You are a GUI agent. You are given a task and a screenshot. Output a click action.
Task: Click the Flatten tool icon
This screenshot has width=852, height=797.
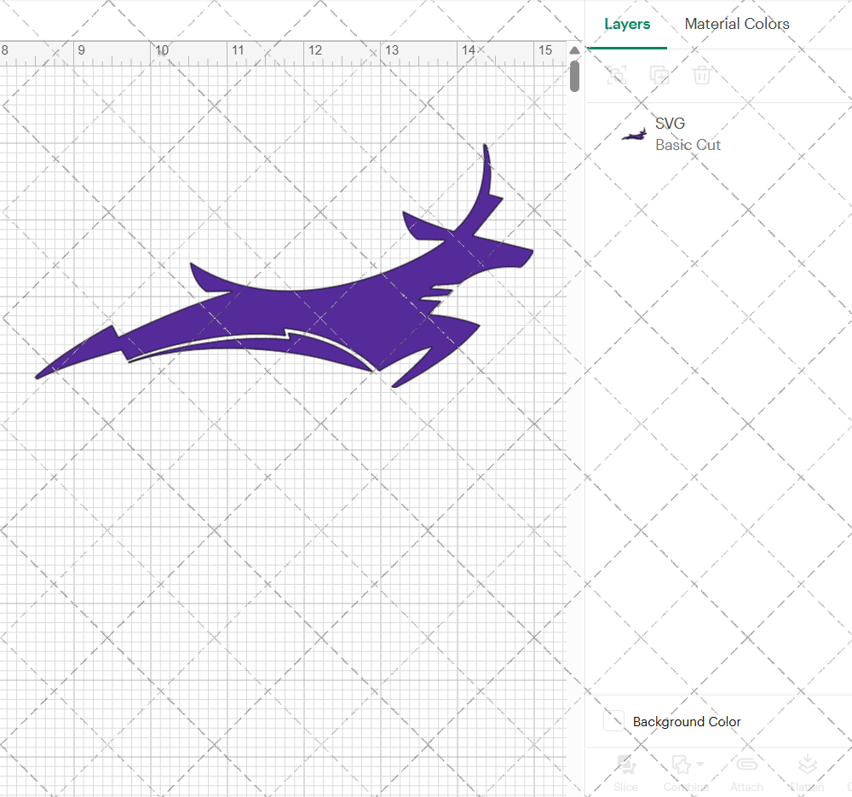coord(807,765)
